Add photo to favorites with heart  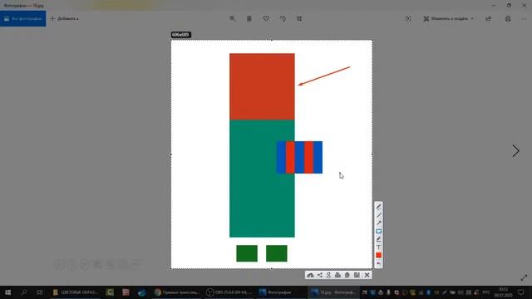click(x=266, y=18)
